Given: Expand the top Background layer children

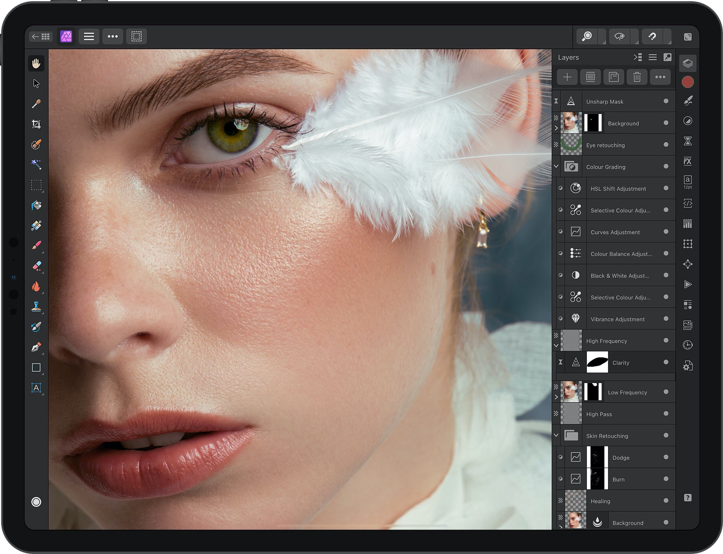Looking at the screenshot, I should 556,128.
